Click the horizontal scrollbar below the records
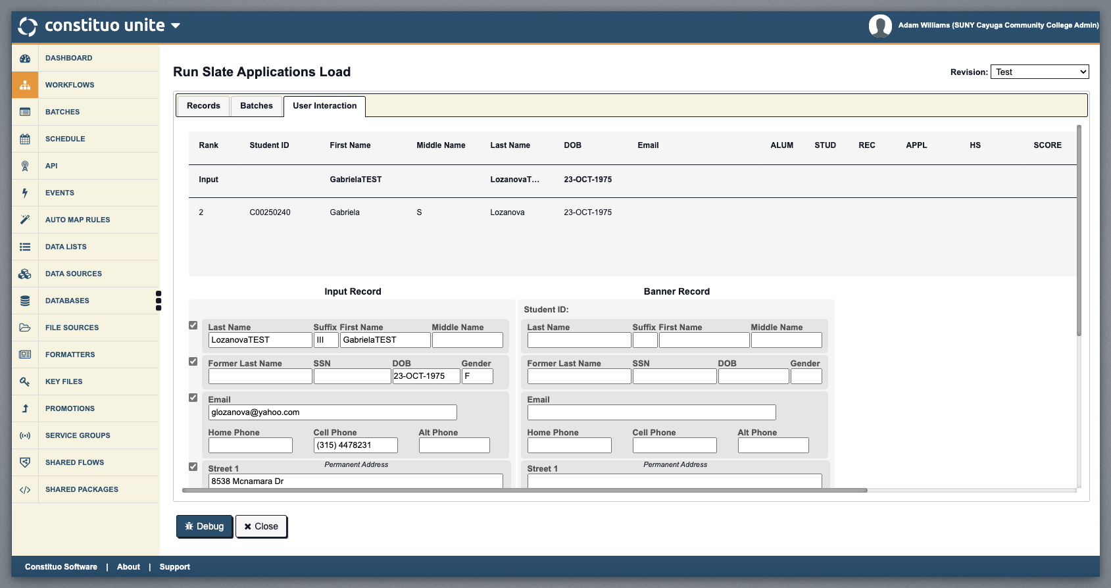1111x588 pixels. point(524,491)
